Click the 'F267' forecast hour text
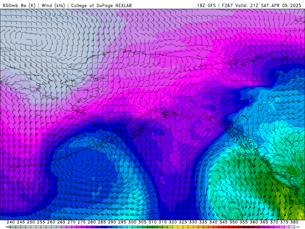Viewport: 305px width, 229px height. (227, 5)
